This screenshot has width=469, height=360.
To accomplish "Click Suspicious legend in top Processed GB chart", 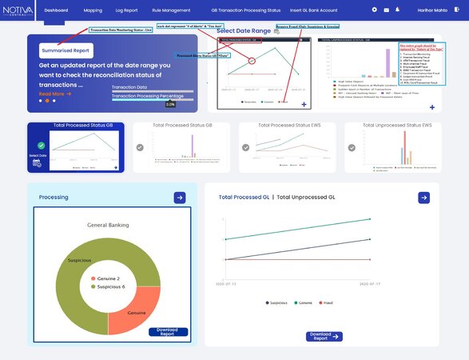I will coord(248,102).
